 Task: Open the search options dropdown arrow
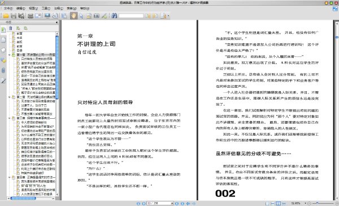pyautogui.click(x=168, y=16)
